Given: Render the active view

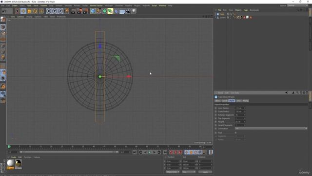Looking at the screenshot, I should [x=73, y=11].
